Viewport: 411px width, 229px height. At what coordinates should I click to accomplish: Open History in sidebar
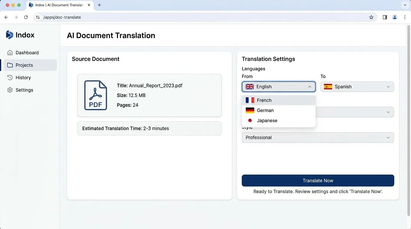point(30,78)
